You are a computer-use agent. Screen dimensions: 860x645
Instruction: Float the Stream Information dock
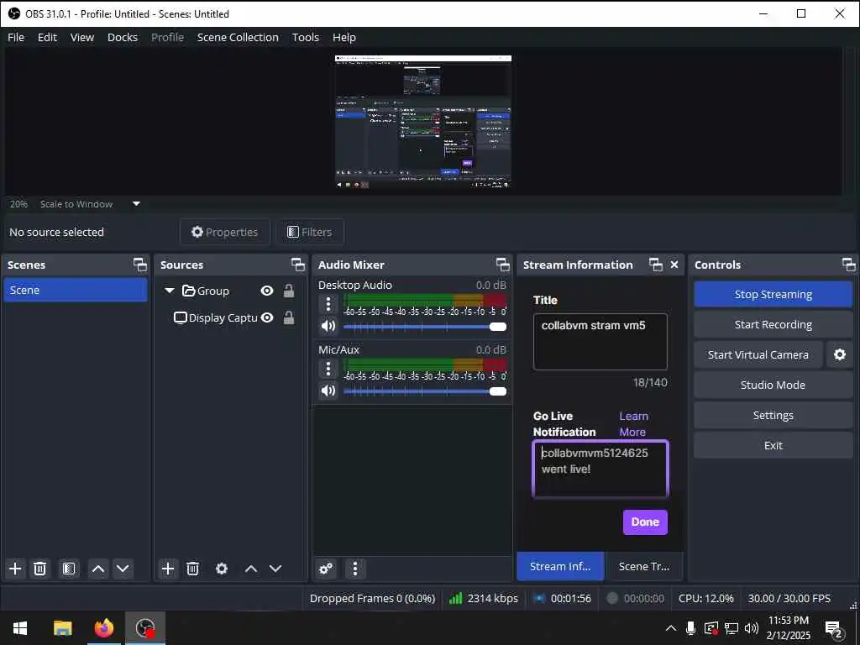click(x=655, y=265)
